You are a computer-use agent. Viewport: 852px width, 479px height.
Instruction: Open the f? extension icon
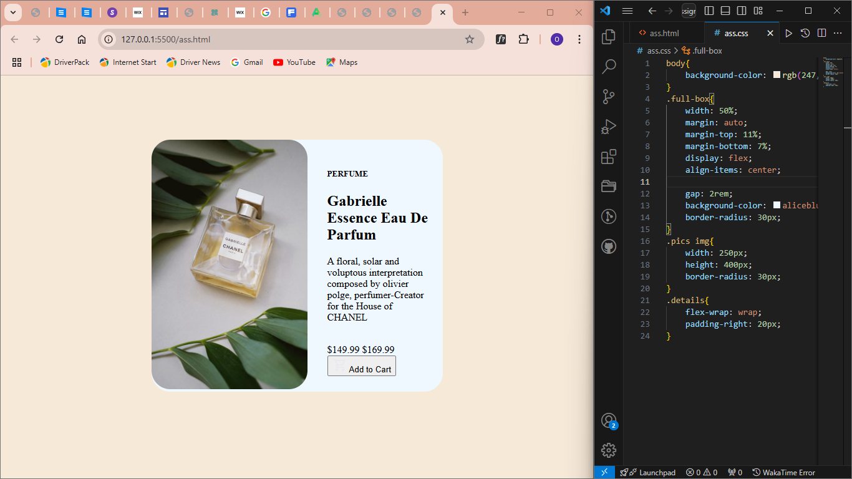[x=501, y=39]
